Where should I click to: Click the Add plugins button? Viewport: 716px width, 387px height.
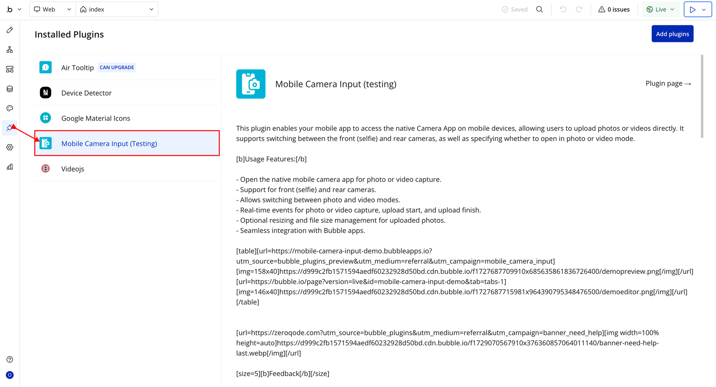672,34
